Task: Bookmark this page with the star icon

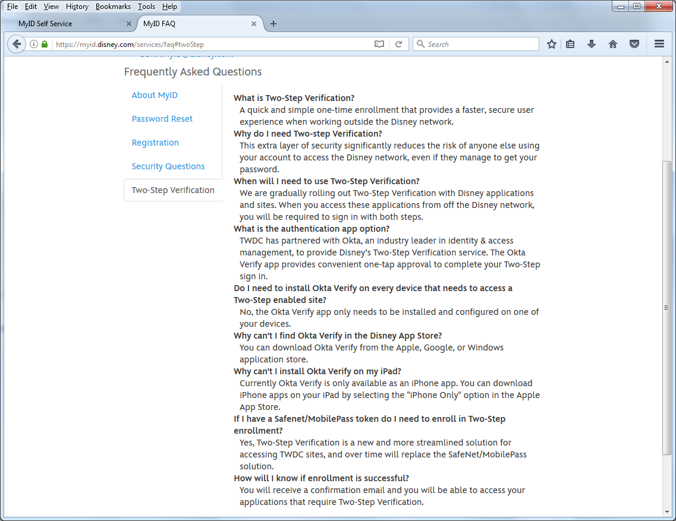Action: click(x=551, y=44)
